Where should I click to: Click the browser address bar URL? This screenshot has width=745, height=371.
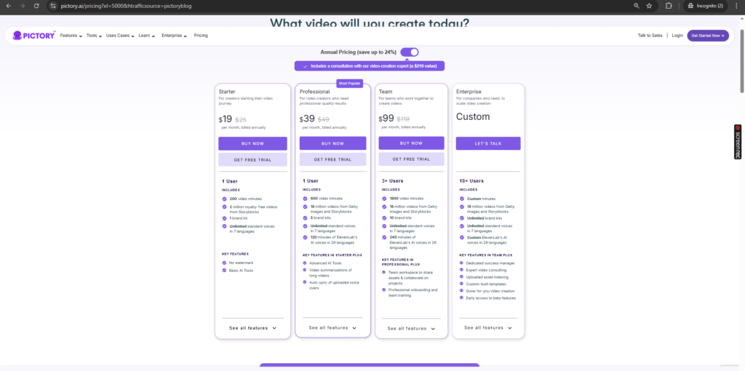click(127, 6)
